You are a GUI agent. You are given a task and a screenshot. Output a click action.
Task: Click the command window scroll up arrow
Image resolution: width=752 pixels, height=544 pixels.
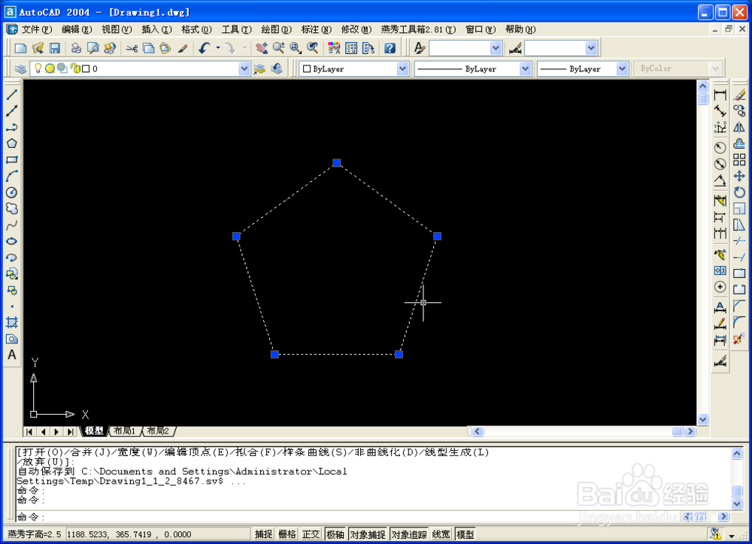[x=737, y=453]
